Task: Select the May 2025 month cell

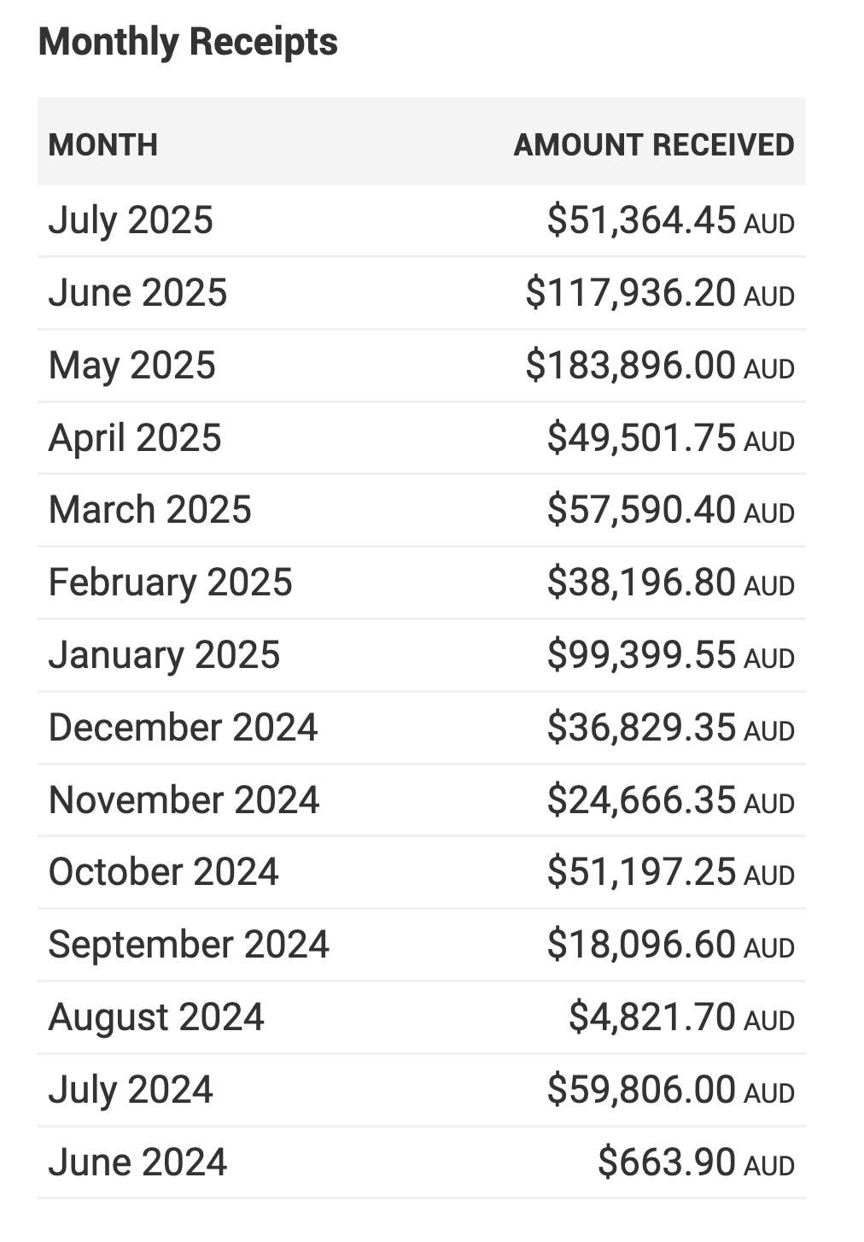Action: point(132,366)
